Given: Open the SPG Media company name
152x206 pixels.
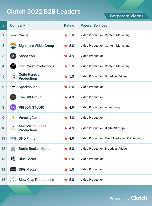Looking at the screenshot, I should [x=27, y=169].
